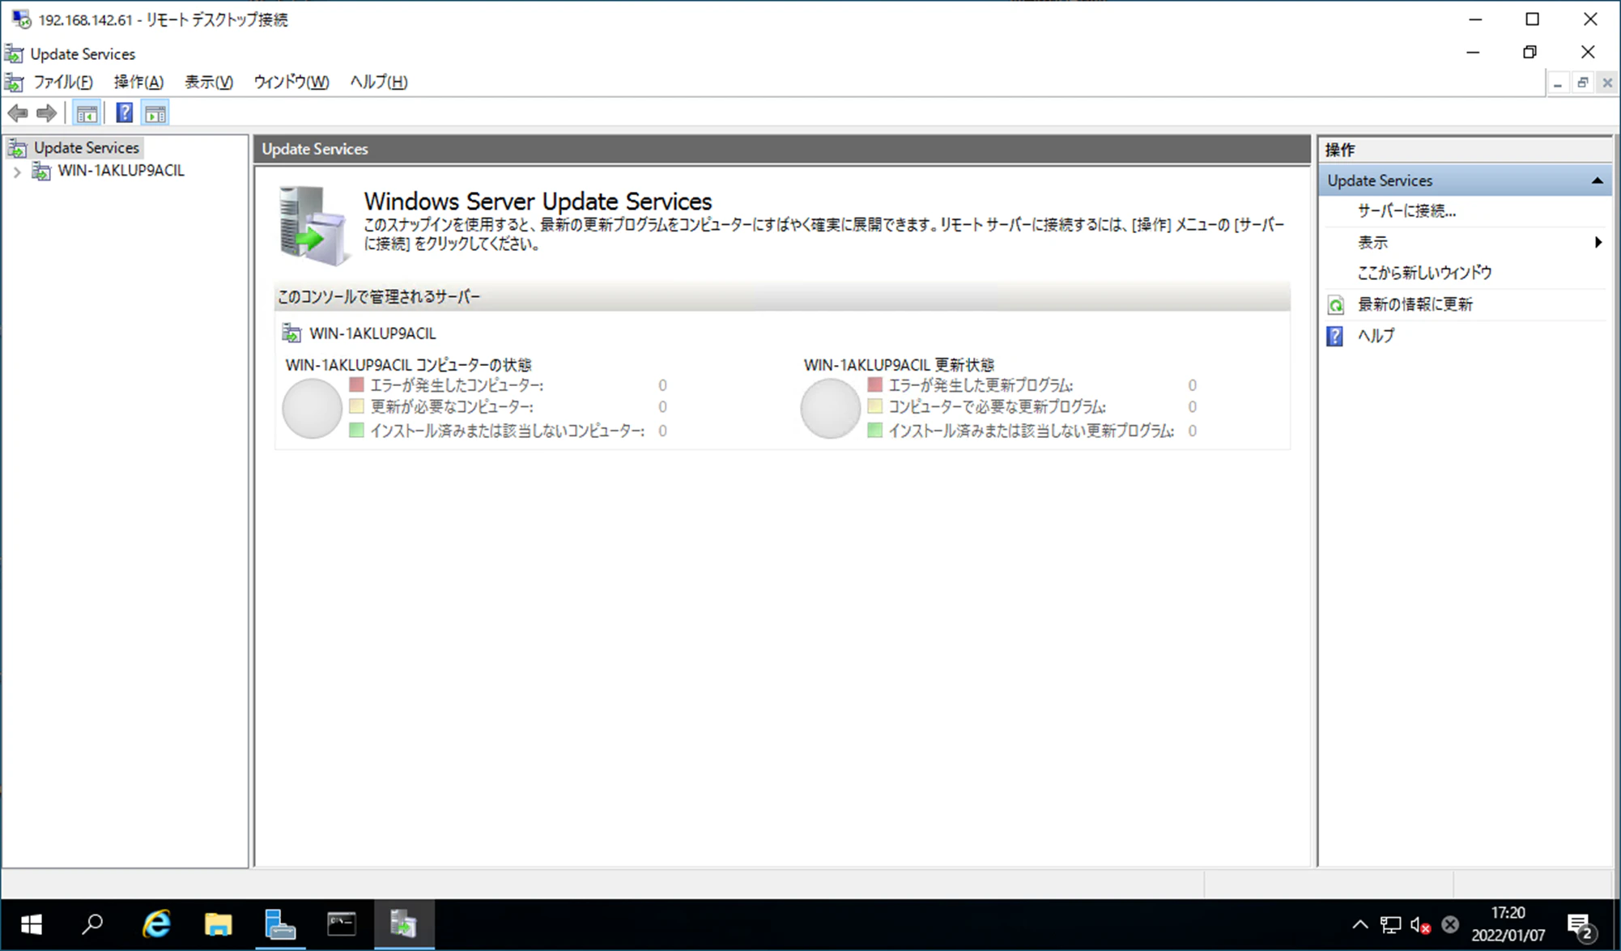The image size is (1621, 951).
Task: Click ここから新しいウィンドウ action
Action: tap(1424, 273)
